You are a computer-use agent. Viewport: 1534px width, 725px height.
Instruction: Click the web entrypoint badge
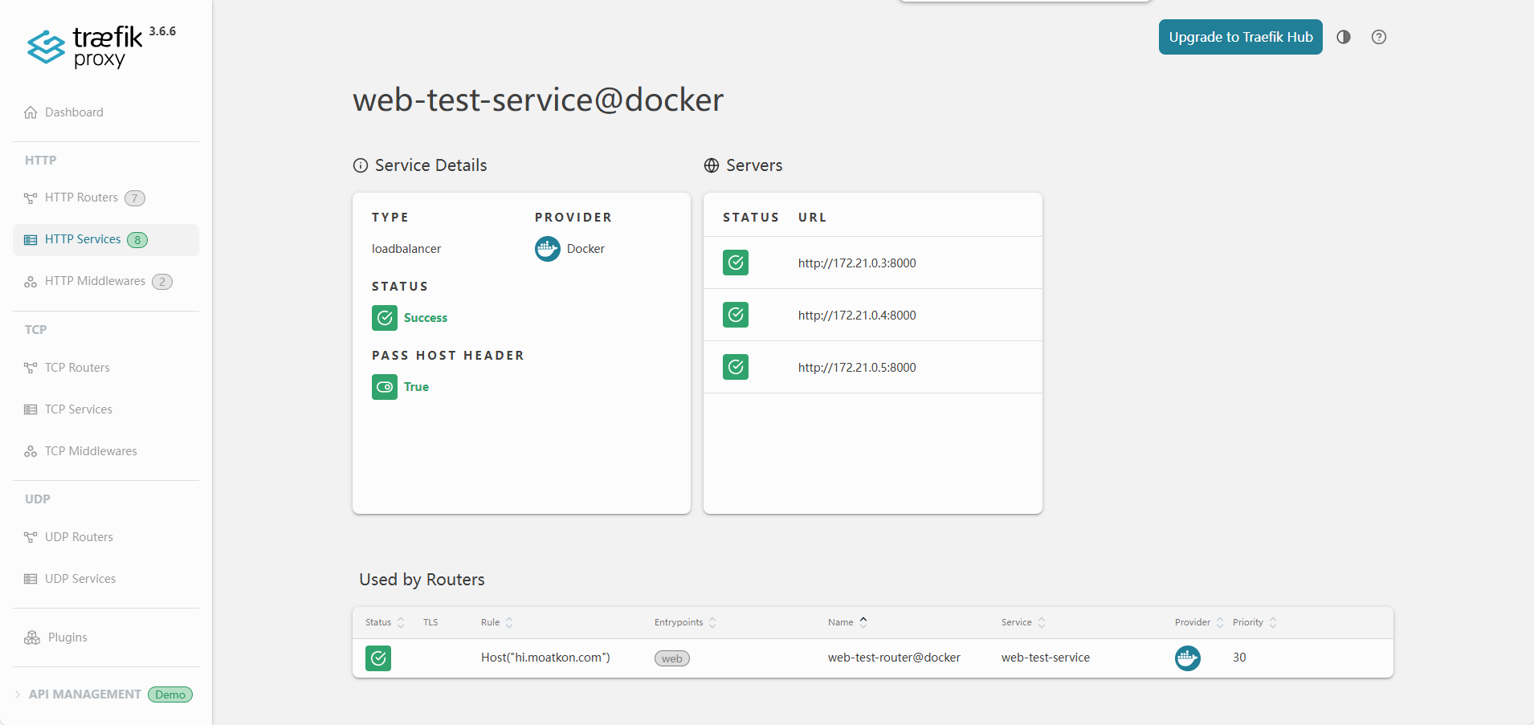(672, 658)
